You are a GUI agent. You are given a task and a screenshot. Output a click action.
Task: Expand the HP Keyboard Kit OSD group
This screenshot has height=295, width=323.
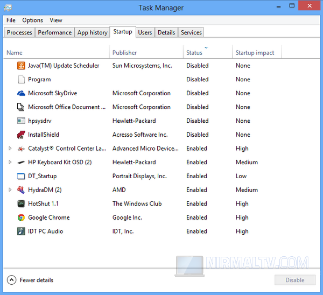[x=10, y=162]
